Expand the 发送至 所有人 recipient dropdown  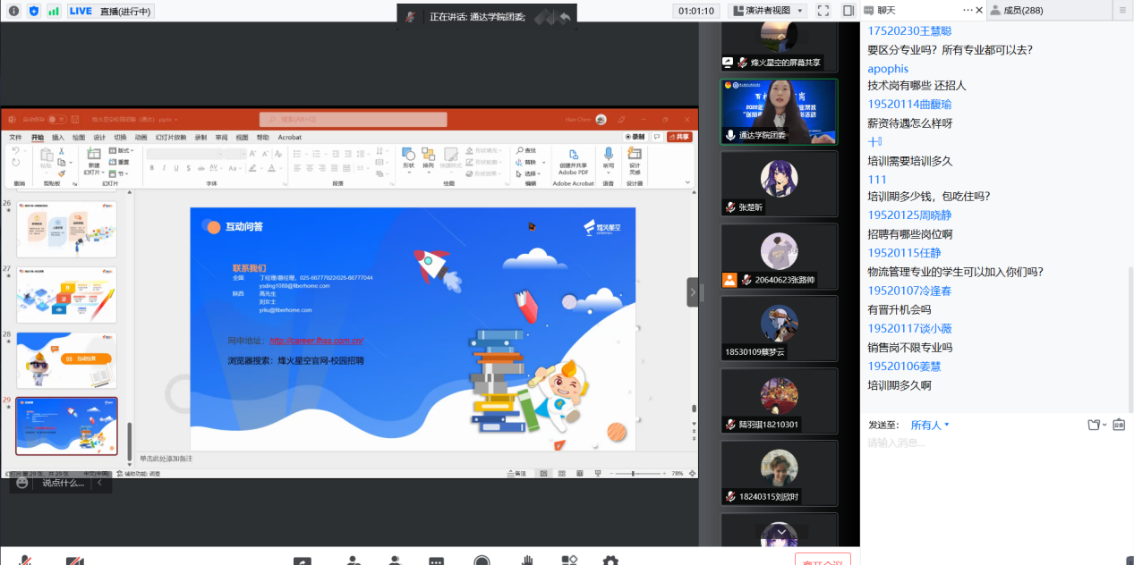[x=930, y=425]
